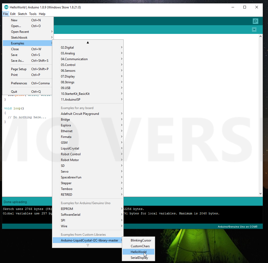
Task: Click the 'Arduino/Genuino Uno on COM5' status text
Action: coord(238,226)
